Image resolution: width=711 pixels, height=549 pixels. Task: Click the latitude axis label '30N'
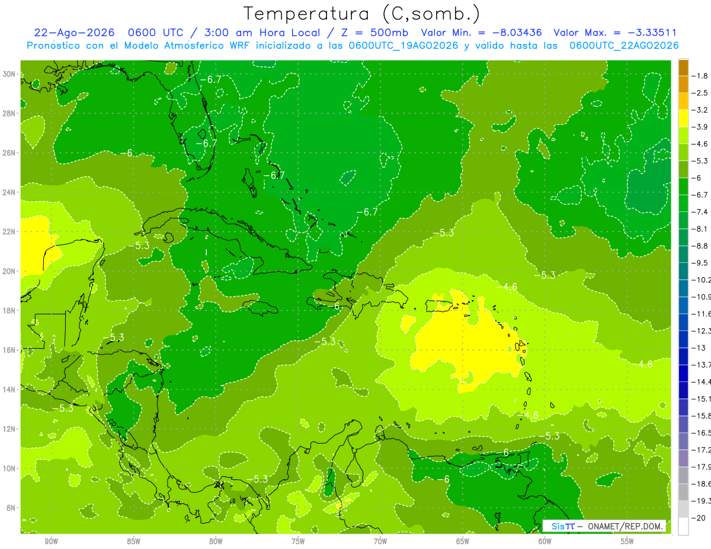9,74
